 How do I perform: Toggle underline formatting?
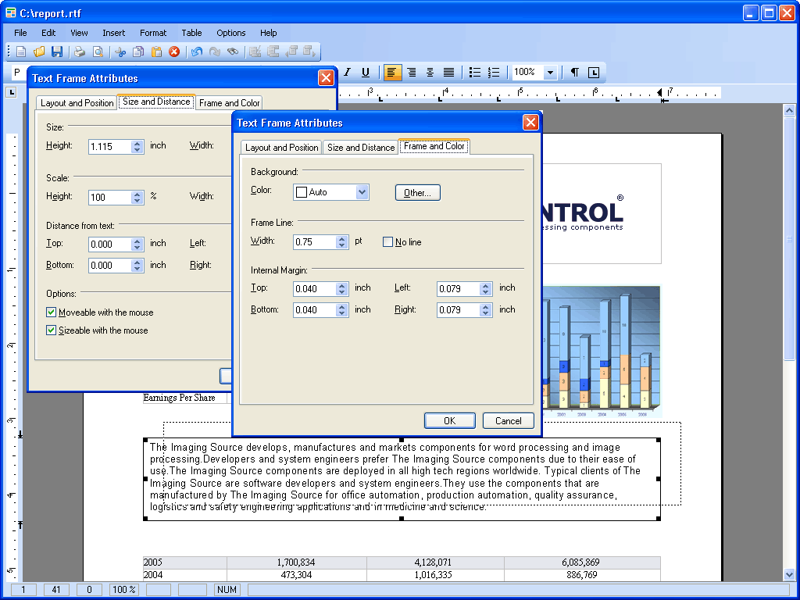(x=365, y=73)
